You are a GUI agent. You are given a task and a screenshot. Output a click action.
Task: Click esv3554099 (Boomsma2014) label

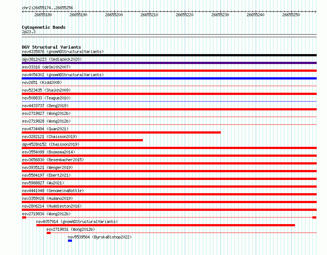48,152
